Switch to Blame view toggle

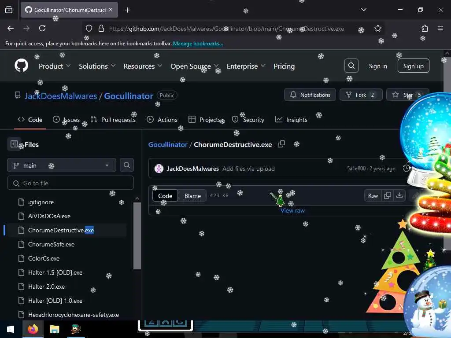pos(192,195)
